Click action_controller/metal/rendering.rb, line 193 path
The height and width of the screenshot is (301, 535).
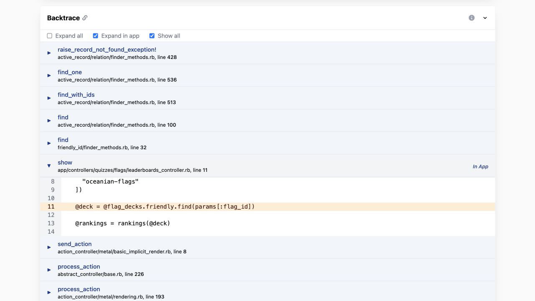tap(111, 297)
